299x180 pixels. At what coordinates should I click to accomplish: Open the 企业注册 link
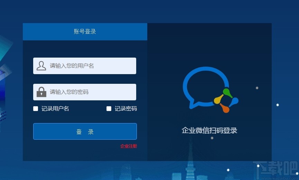click(x=129, y=146)
